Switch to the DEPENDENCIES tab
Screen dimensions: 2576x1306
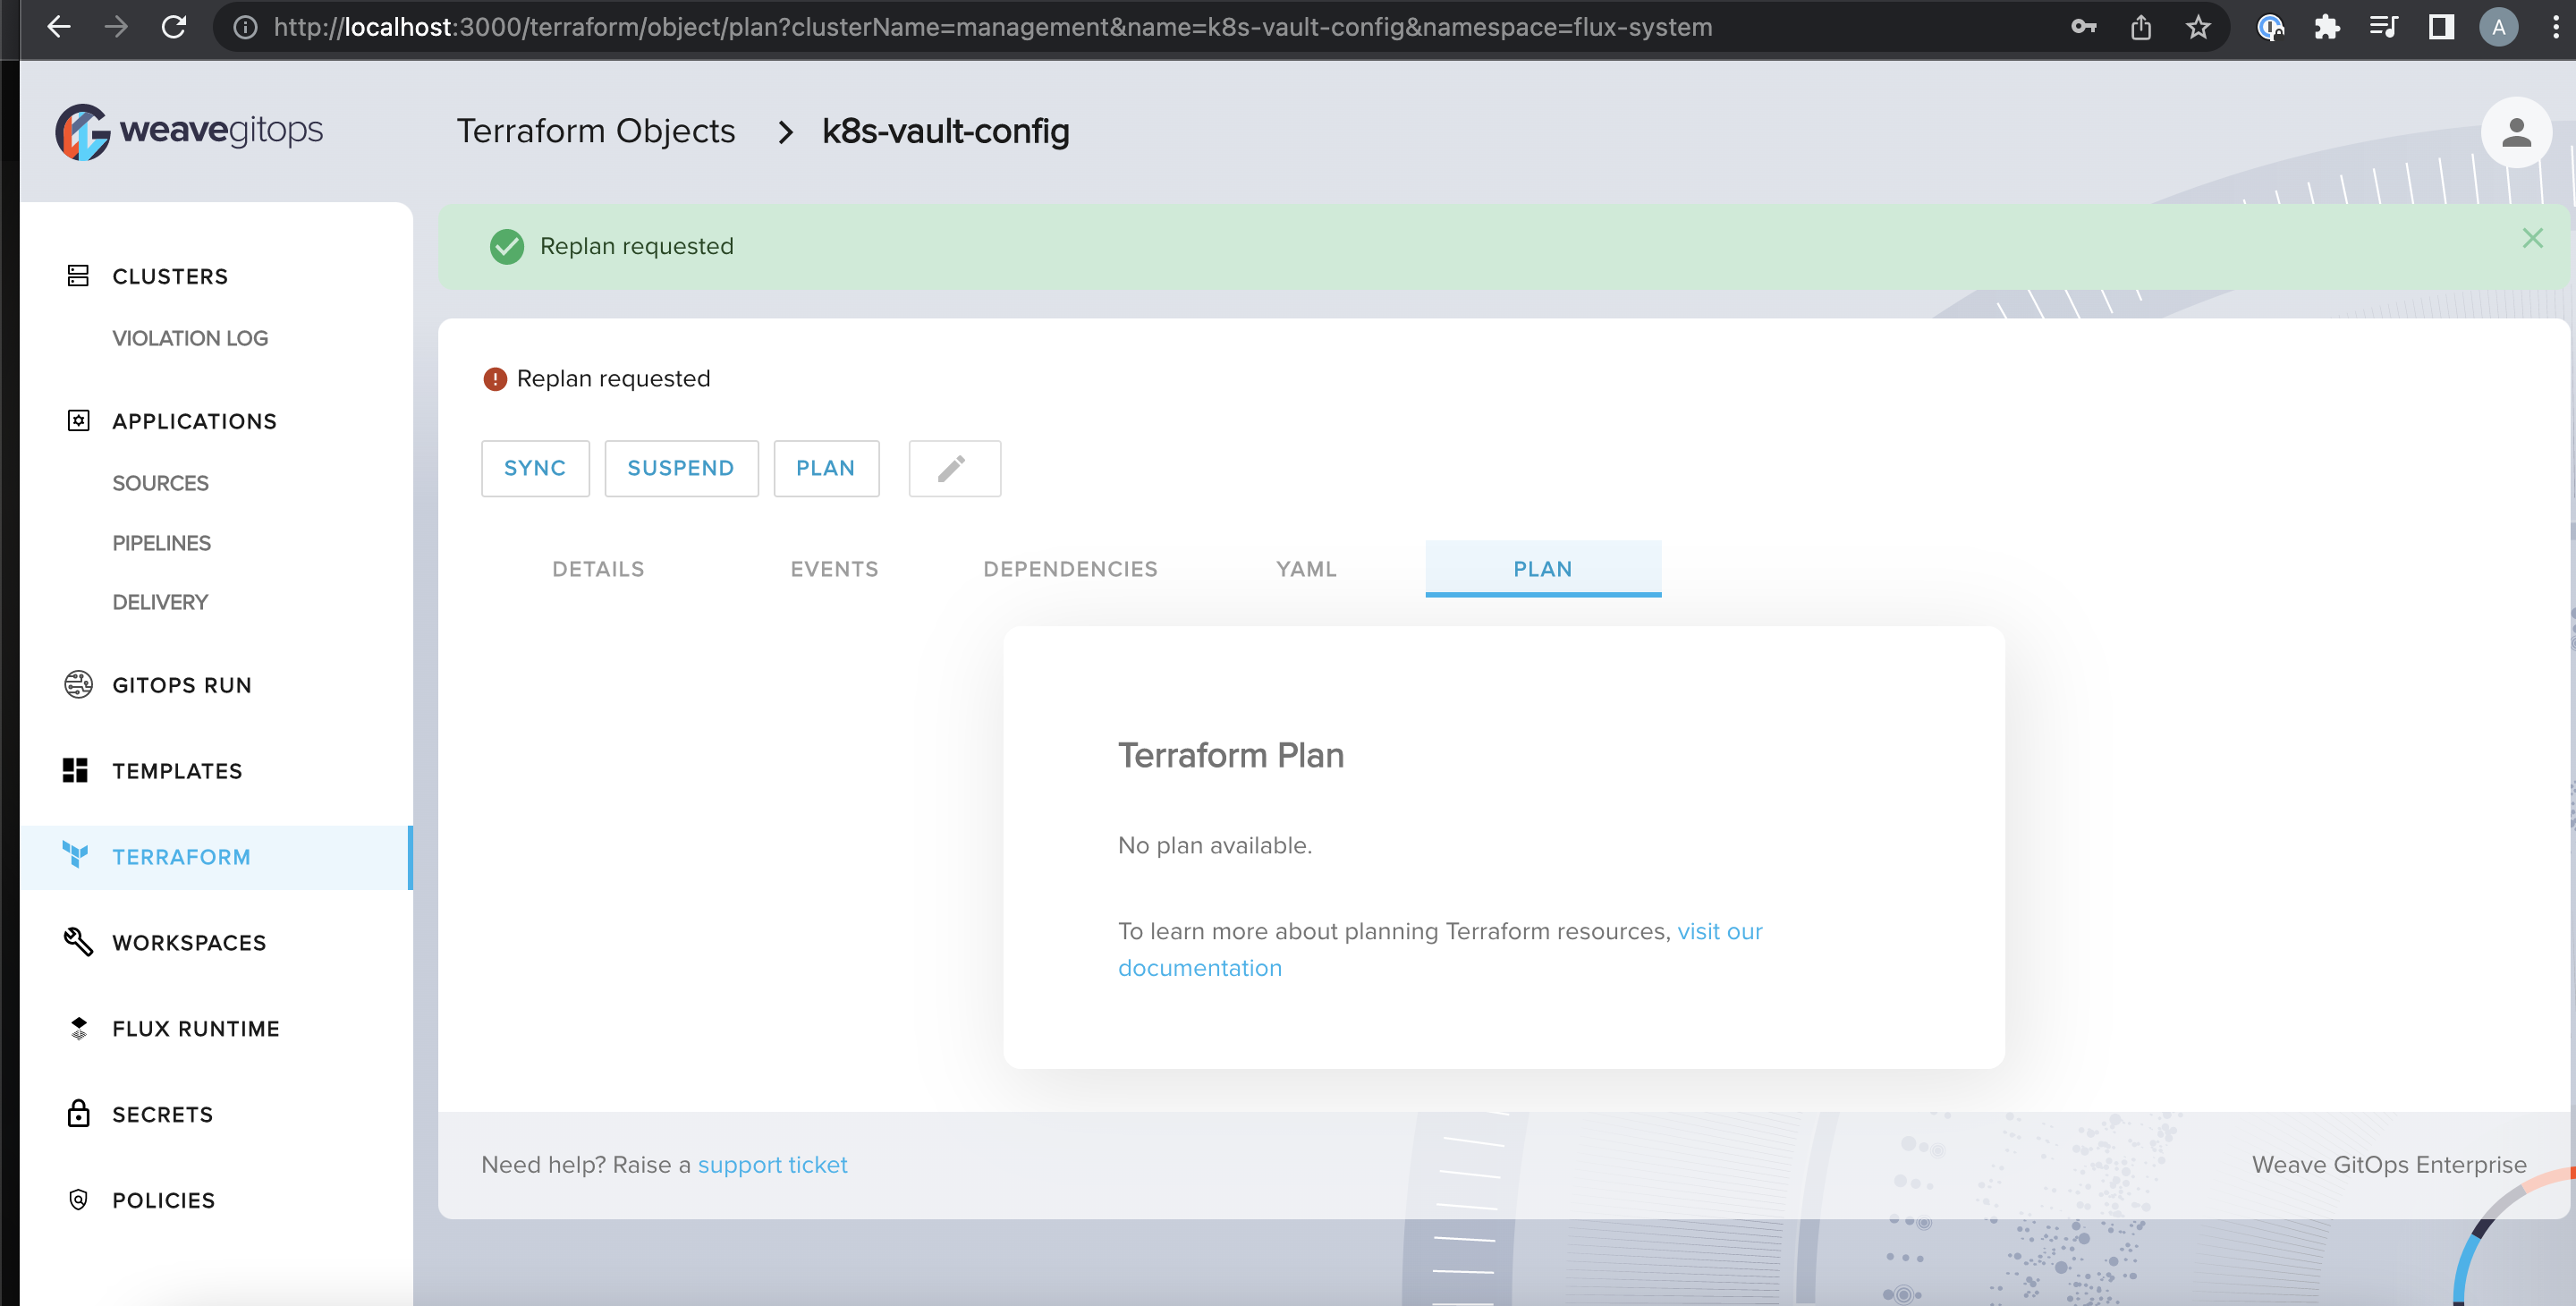[1070, 569]
